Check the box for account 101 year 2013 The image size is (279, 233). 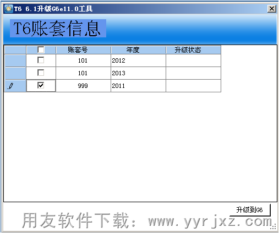[x=41, y=73]
